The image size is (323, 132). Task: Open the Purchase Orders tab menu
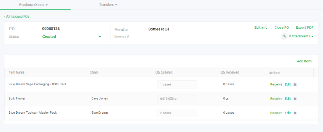pyautogui.click(x=34, y=5)
